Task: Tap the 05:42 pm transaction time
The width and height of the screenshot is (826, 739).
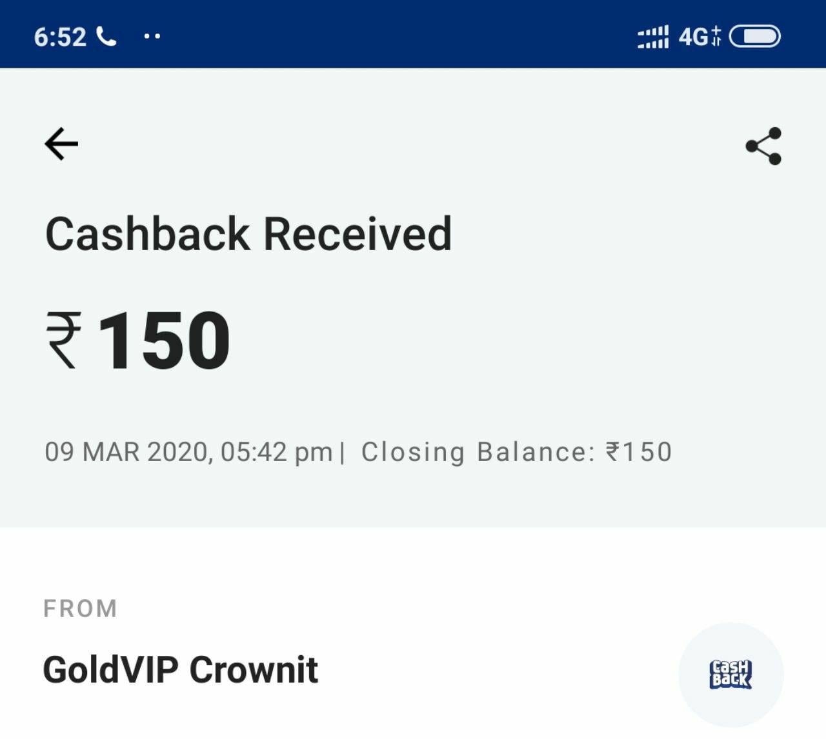Action: point(276,451)
